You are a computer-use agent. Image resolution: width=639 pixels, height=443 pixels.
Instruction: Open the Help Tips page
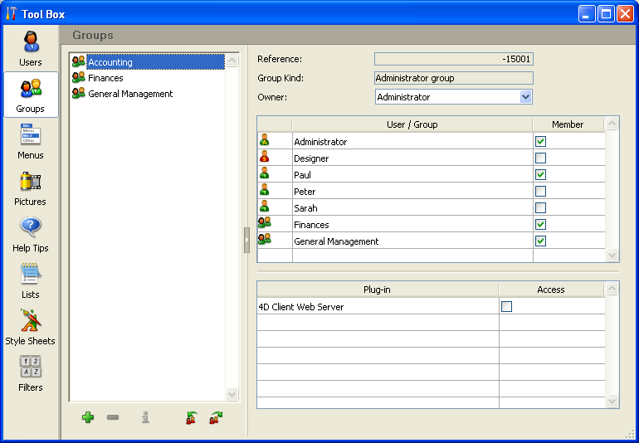click(x=31, y=233)
